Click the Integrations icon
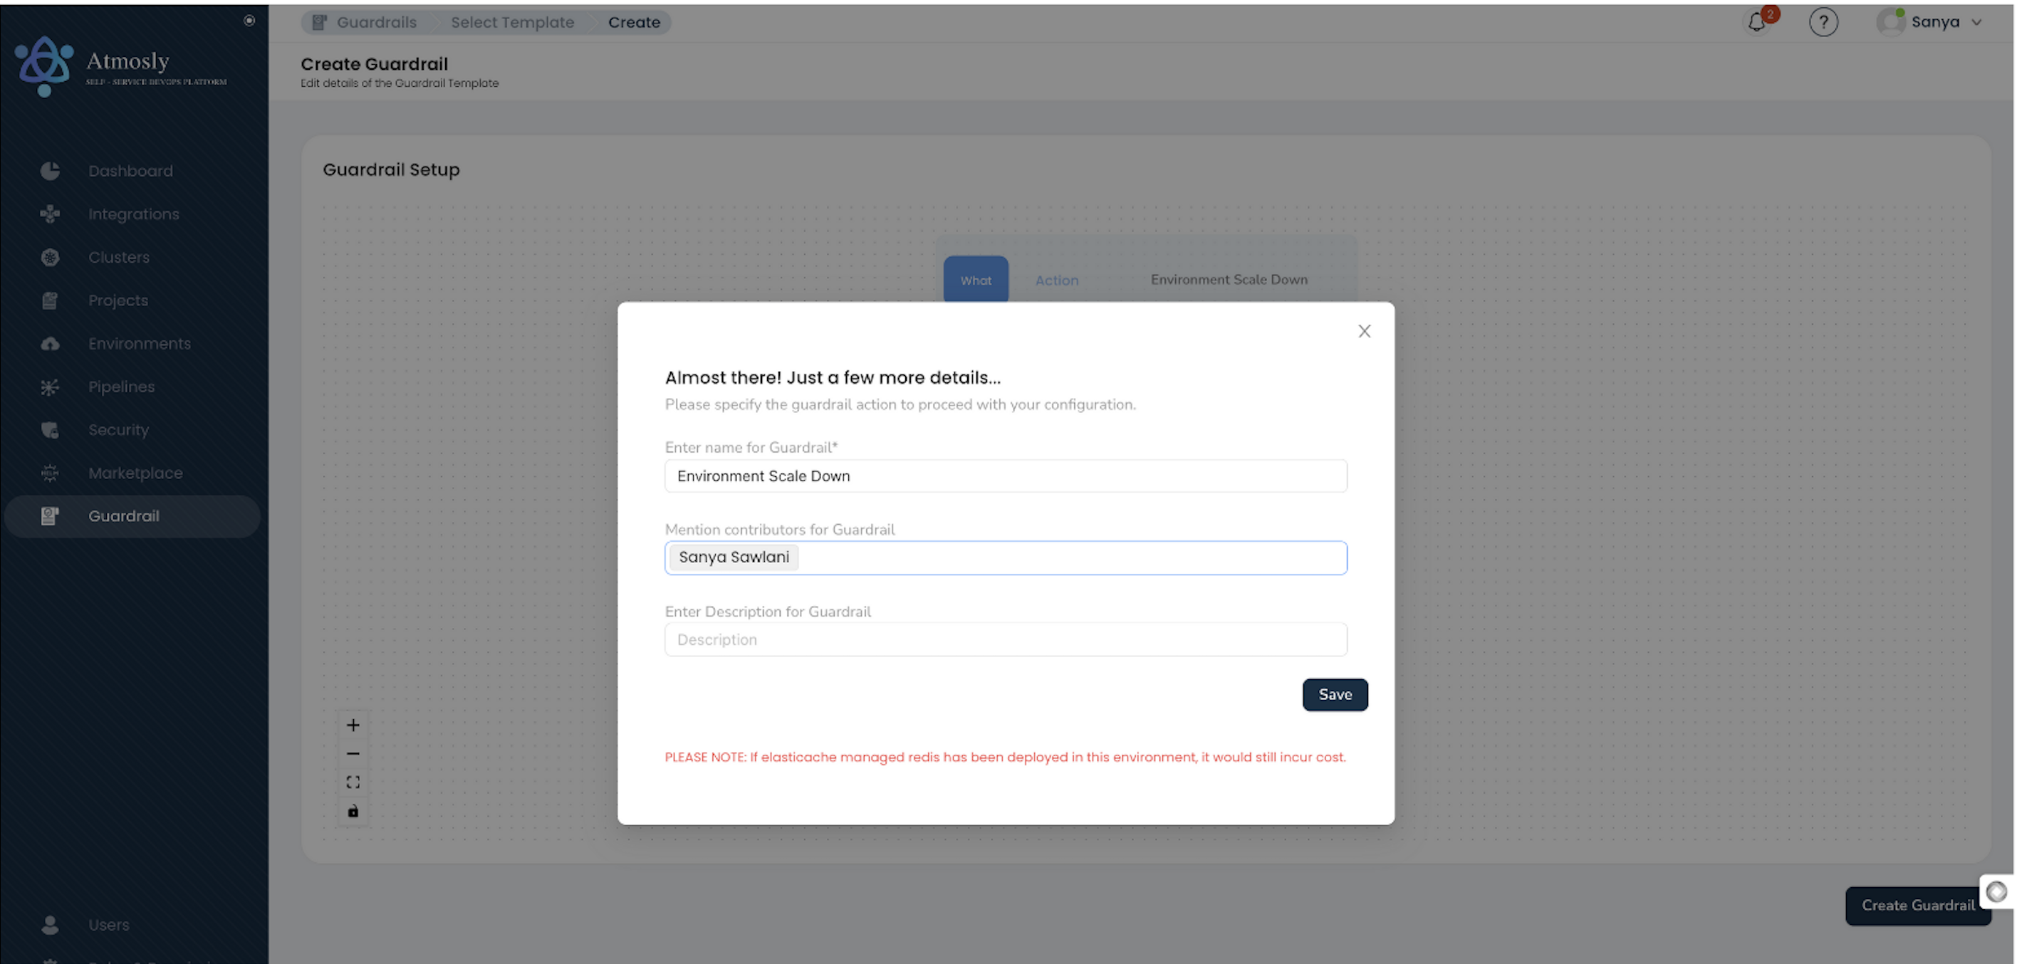Image resolution: width=2017 pixels, height=964 pixels. tap(50, 214)
